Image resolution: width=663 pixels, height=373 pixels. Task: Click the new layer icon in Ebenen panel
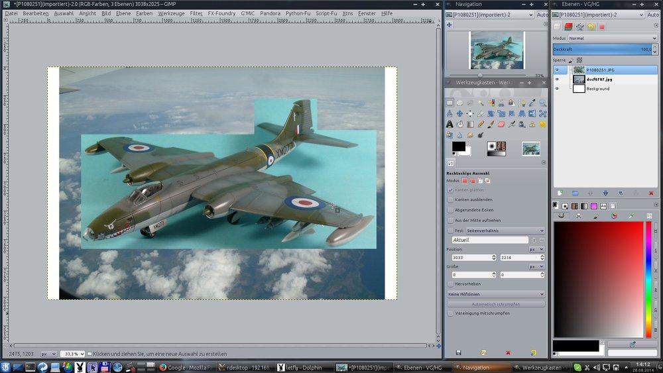(x=560, y=193)
